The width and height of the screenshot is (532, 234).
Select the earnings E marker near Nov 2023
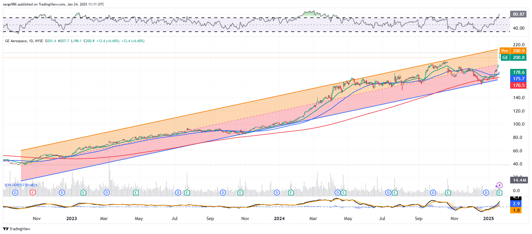[240, 192]
